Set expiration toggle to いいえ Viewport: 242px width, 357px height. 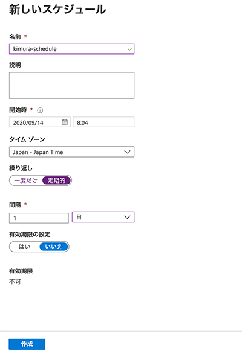coord(54,247)
